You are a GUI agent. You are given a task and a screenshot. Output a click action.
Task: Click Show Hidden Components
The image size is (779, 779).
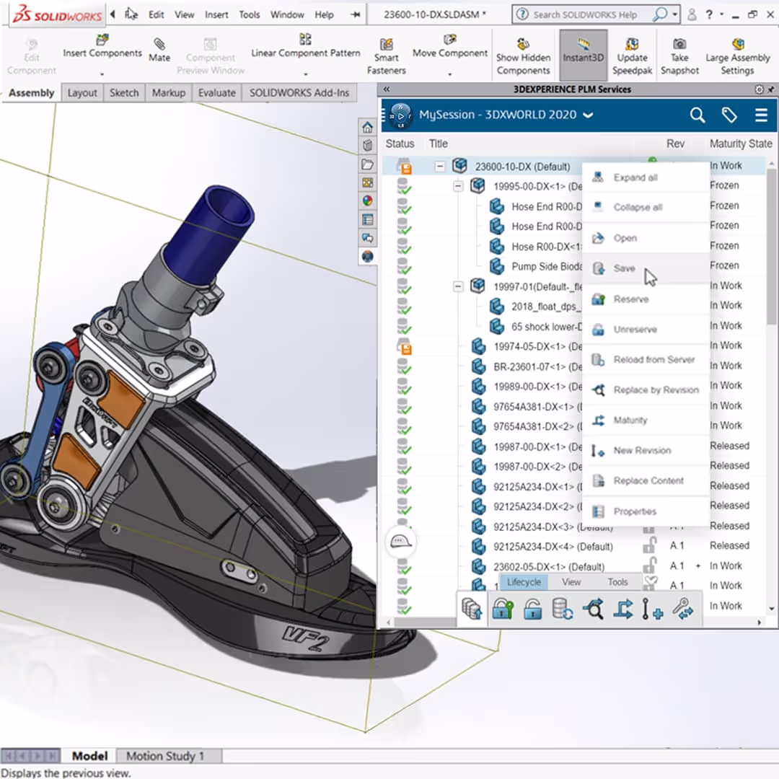tap(523, 57)
